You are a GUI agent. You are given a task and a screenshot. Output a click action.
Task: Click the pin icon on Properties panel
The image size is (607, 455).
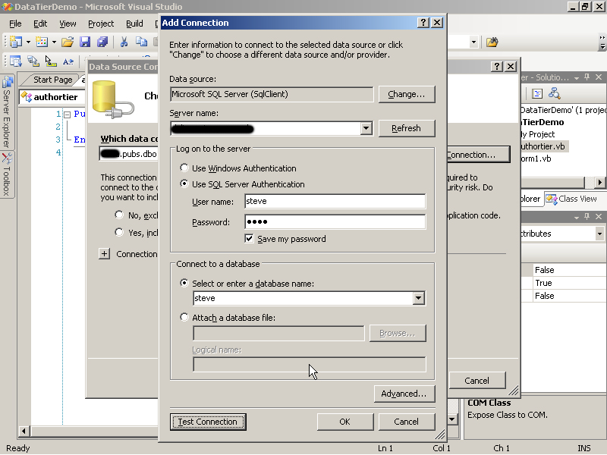click(x=587, y=217)
